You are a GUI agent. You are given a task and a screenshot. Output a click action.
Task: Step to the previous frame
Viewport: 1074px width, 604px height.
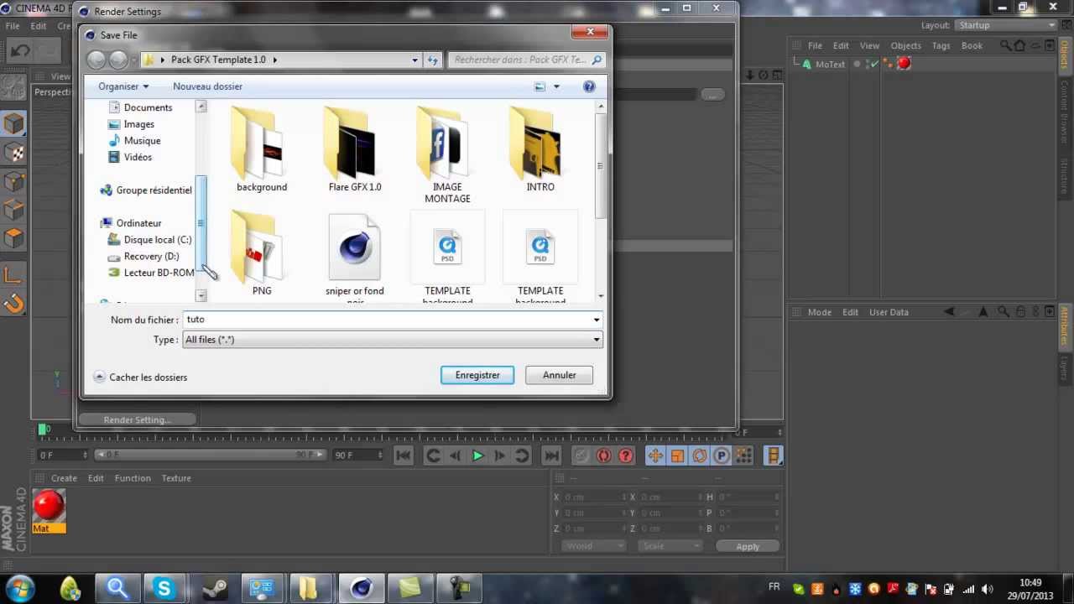[x=455, y=456]
